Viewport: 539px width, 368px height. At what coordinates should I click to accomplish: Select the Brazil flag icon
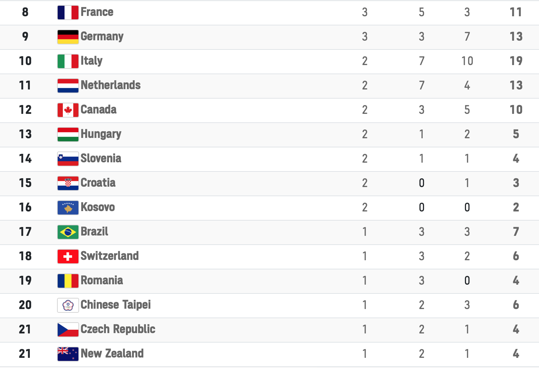tap(68, 232)
